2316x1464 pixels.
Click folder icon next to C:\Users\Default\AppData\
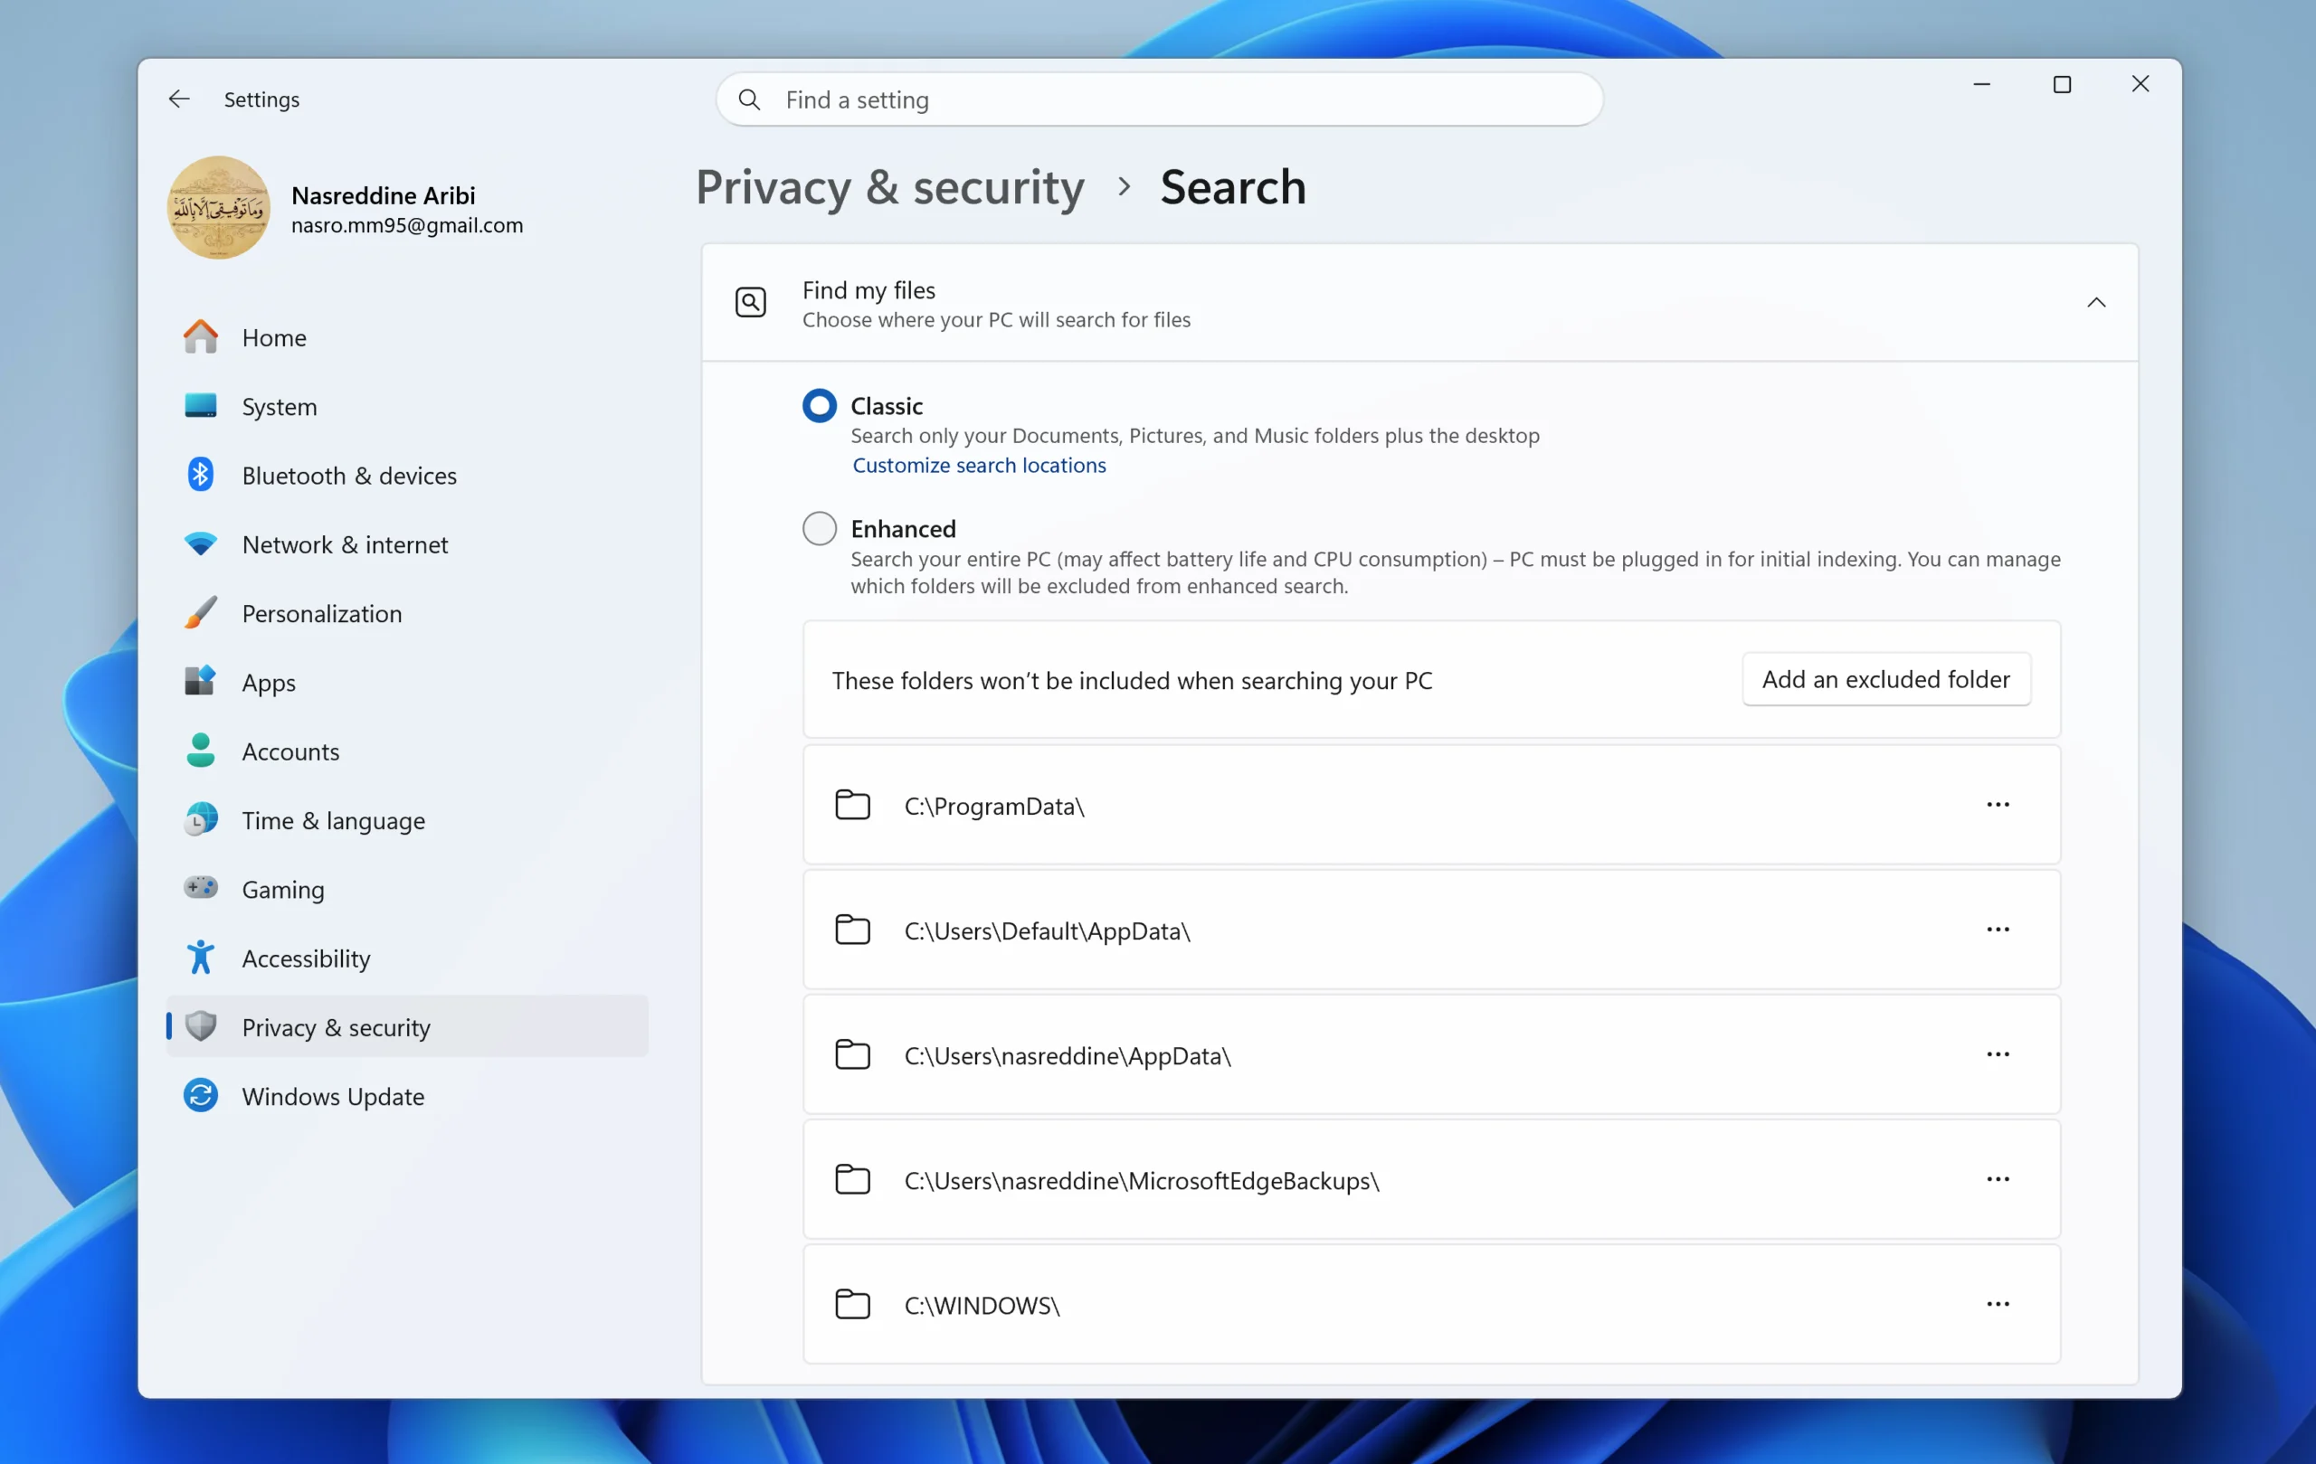[x=852, y=930]
